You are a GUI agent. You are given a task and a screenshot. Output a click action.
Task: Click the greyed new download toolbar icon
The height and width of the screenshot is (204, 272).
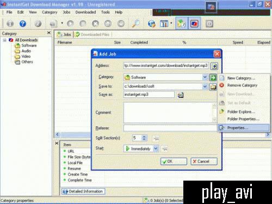[53, 24]
